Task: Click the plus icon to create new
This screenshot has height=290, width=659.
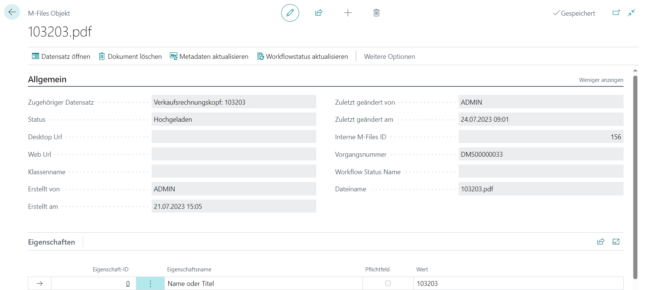Action: 348,13
